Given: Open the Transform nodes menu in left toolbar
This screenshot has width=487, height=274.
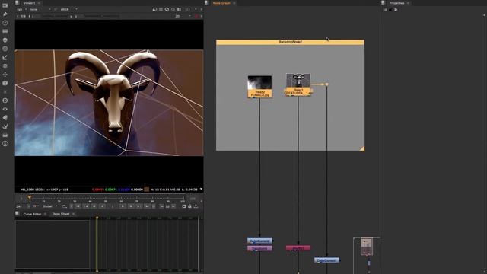Looking at the screenshot, I should pos(5,75).
